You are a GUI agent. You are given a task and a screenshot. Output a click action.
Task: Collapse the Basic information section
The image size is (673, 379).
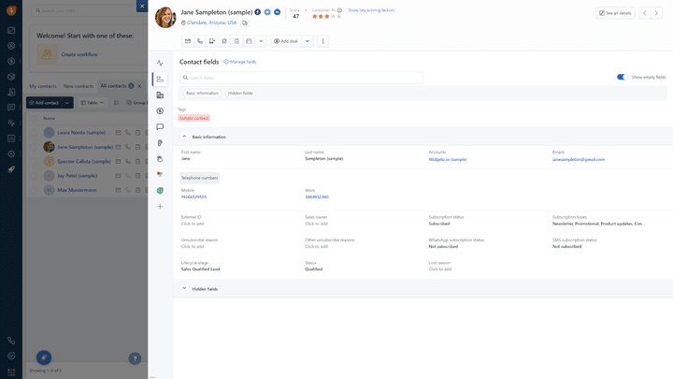(x=184, y=137)
